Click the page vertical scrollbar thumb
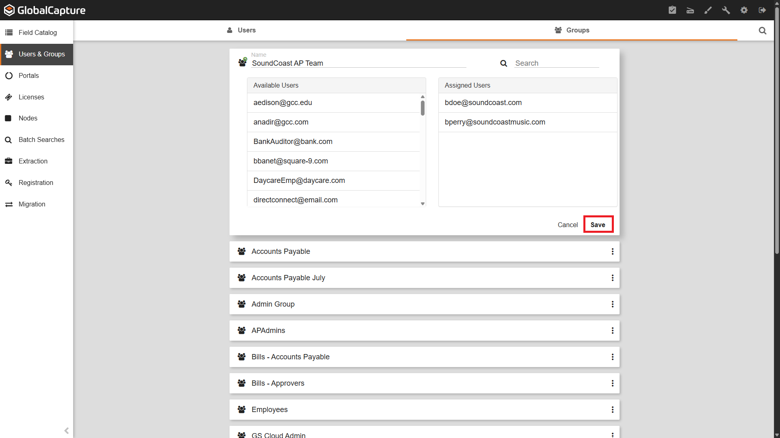 point(777,131)
